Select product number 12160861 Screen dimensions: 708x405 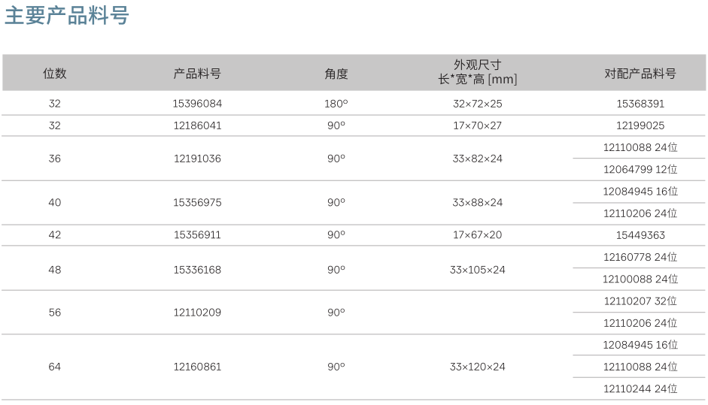point(197,367)
